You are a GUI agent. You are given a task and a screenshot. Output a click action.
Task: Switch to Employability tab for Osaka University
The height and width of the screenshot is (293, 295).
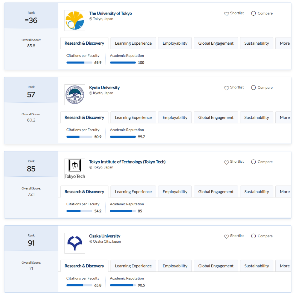coord(175,266)
